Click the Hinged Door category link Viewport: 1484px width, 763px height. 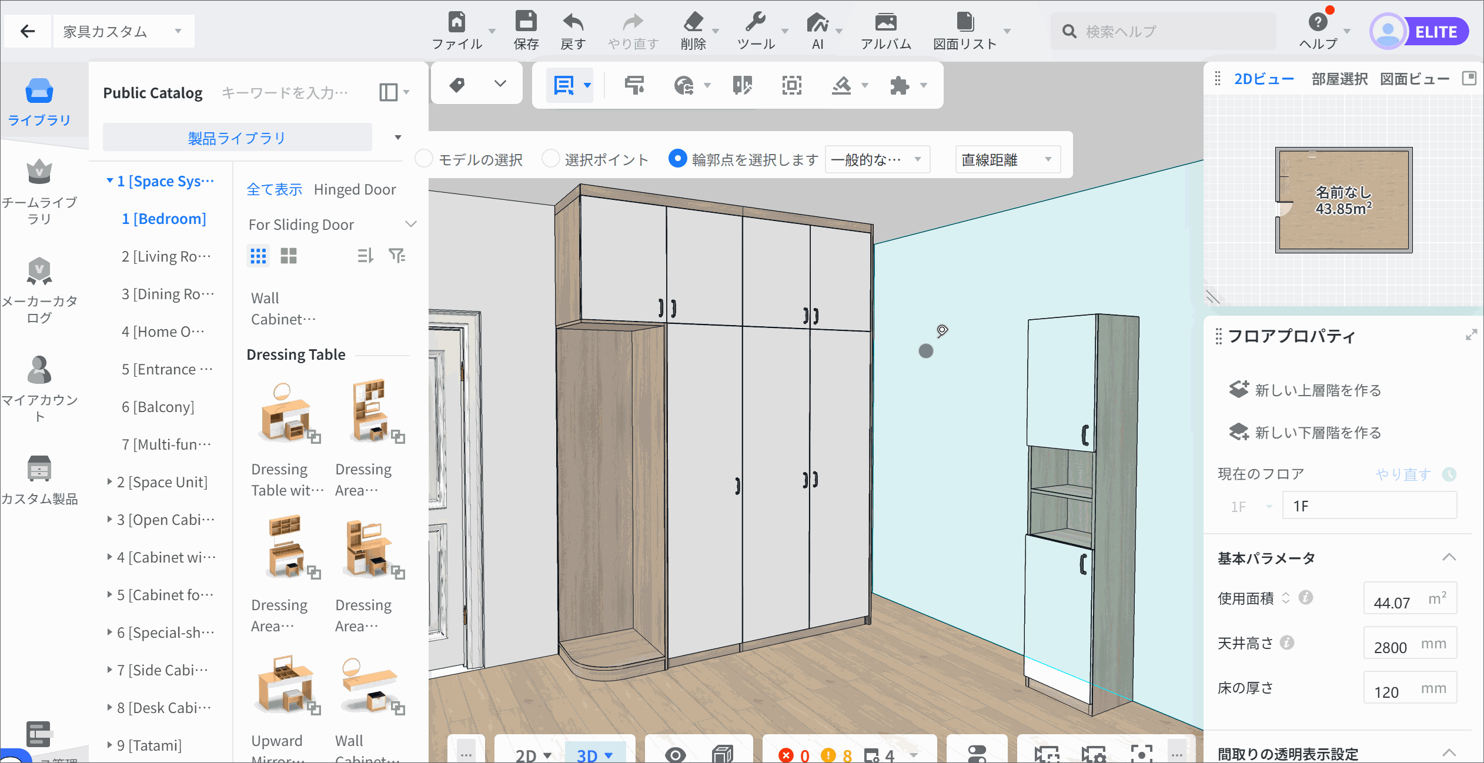click(355, 189)
